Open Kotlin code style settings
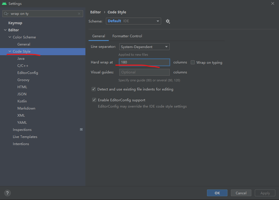 pyautogui.click(x=22, y=101)
